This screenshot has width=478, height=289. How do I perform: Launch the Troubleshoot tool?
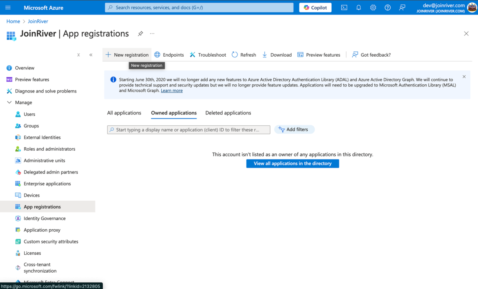pos(208,54)
